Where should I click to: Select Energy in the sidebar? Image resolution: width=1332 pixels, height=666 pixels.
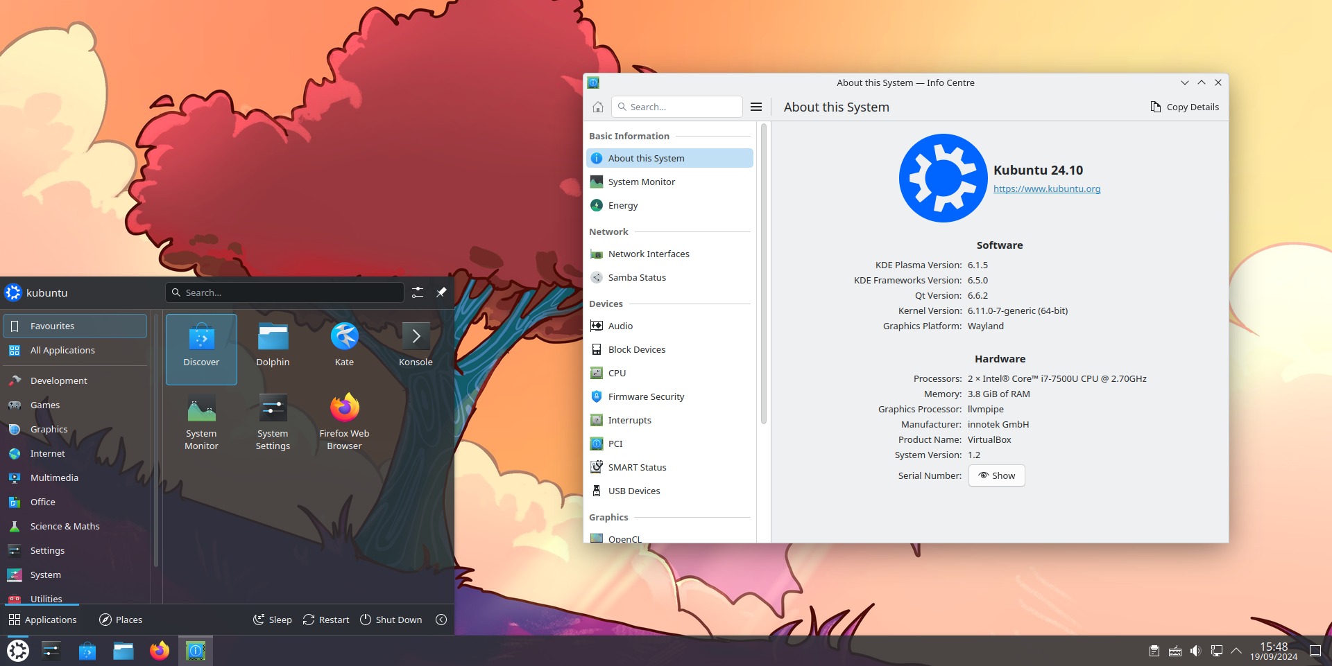click(x=669, y=205)
